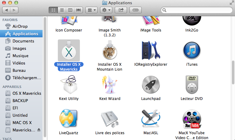Click the Applications folder proxy icon in title bar

tap(105, 3)
